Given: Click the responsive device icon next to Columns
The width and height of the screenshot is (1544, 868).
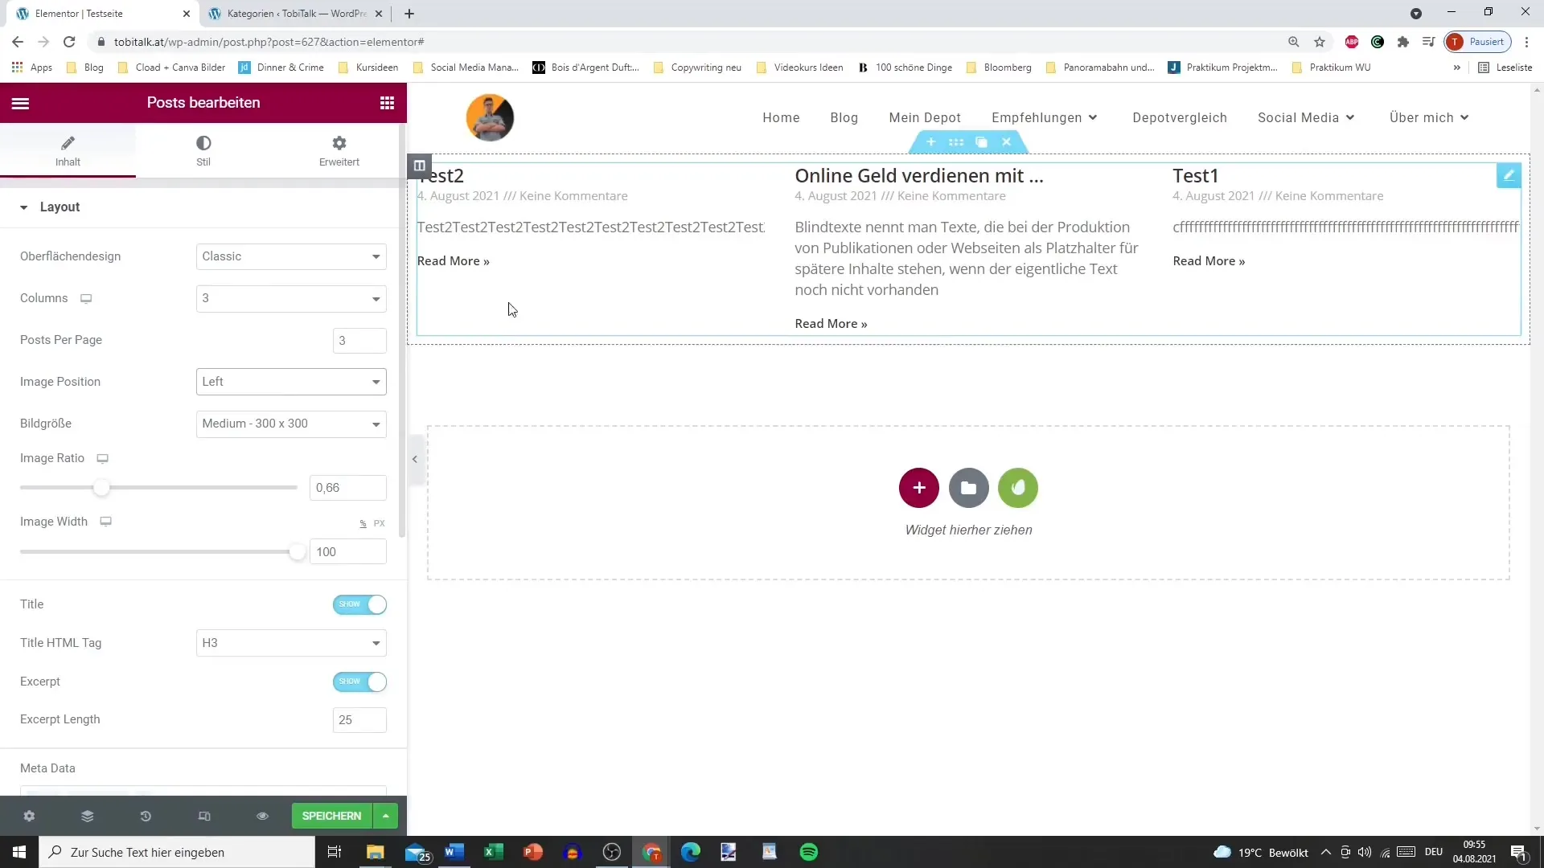Looking at the screenshot, I should click(x=86, y=298).
